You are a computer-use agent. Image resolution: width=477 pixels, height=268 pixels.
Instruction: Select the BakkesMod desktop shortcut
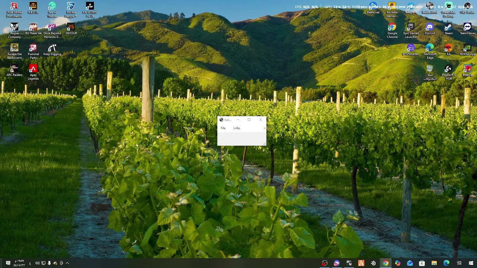tap(430, 8)
